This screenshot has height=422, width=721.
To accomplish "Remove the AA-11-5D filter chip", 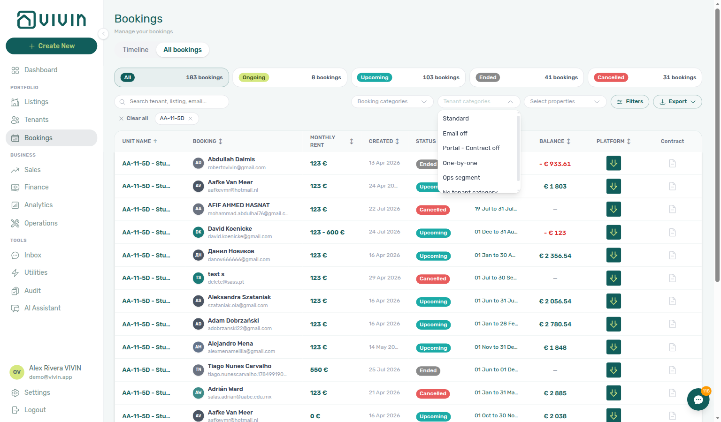I will click(x=191, y=119).
